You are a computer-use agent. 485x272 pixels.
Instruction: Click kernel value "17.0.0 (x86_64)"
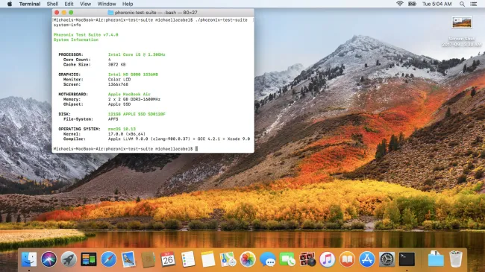coord(127,134)
